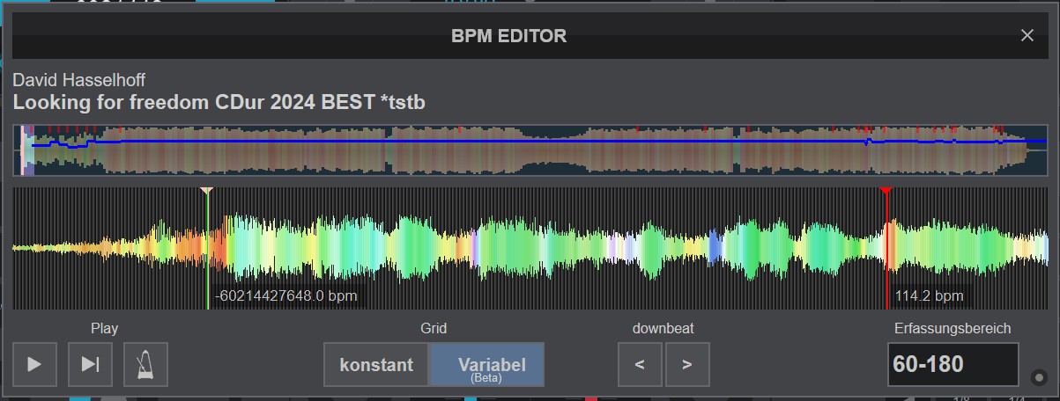Shift downbeat forward with right arrow
This screenshot has height=401, width=1060.
click(x=687, y=365)
